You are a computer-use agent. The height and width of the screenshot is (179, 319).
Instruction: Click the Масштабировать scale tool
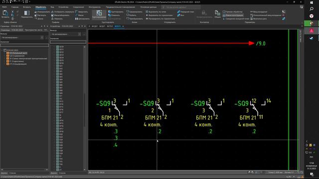[x=60, y=15]
